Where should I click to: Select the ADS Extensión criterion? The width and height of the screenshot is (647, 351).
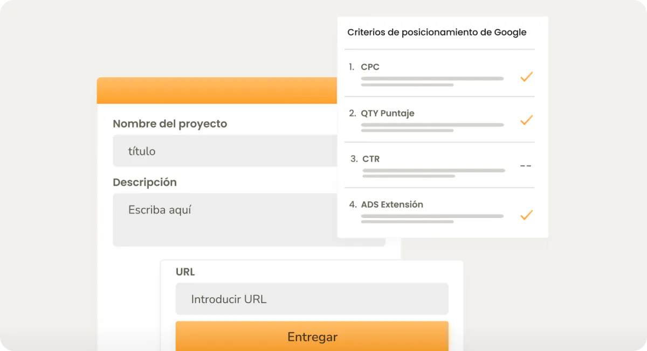pyautogui.click(x=439, y=212)
